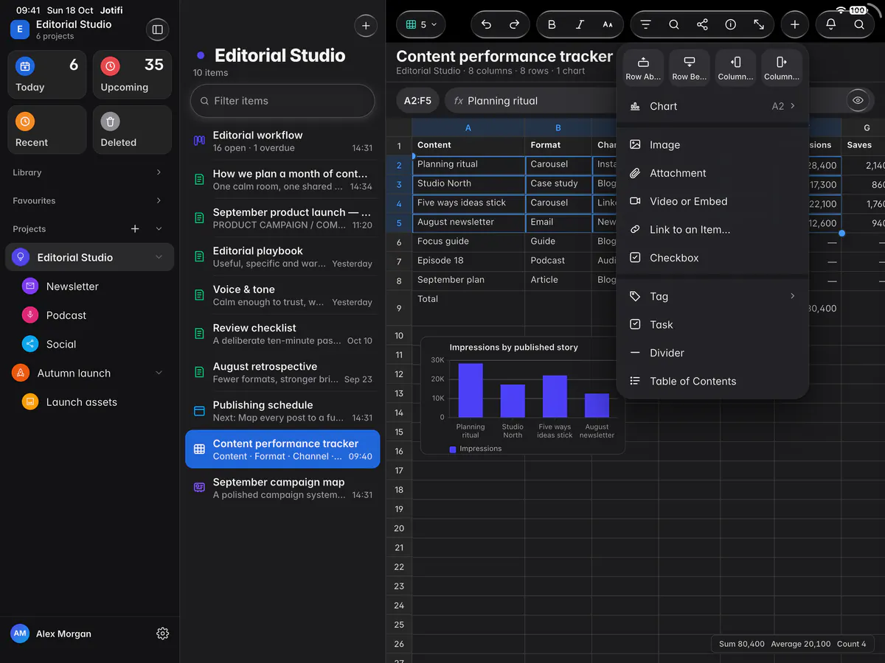This screenshot has height=663, width=885.
Task: Open the Voice & tone note
Action: pyautogui.click(x=282, y=295)
